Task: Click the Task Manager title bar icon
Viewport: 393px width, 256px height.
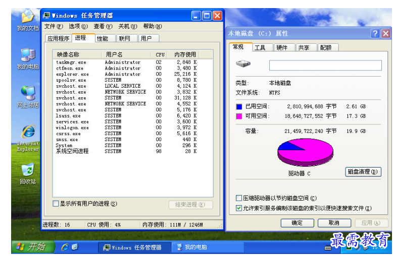Action: [x=46, y=16]
